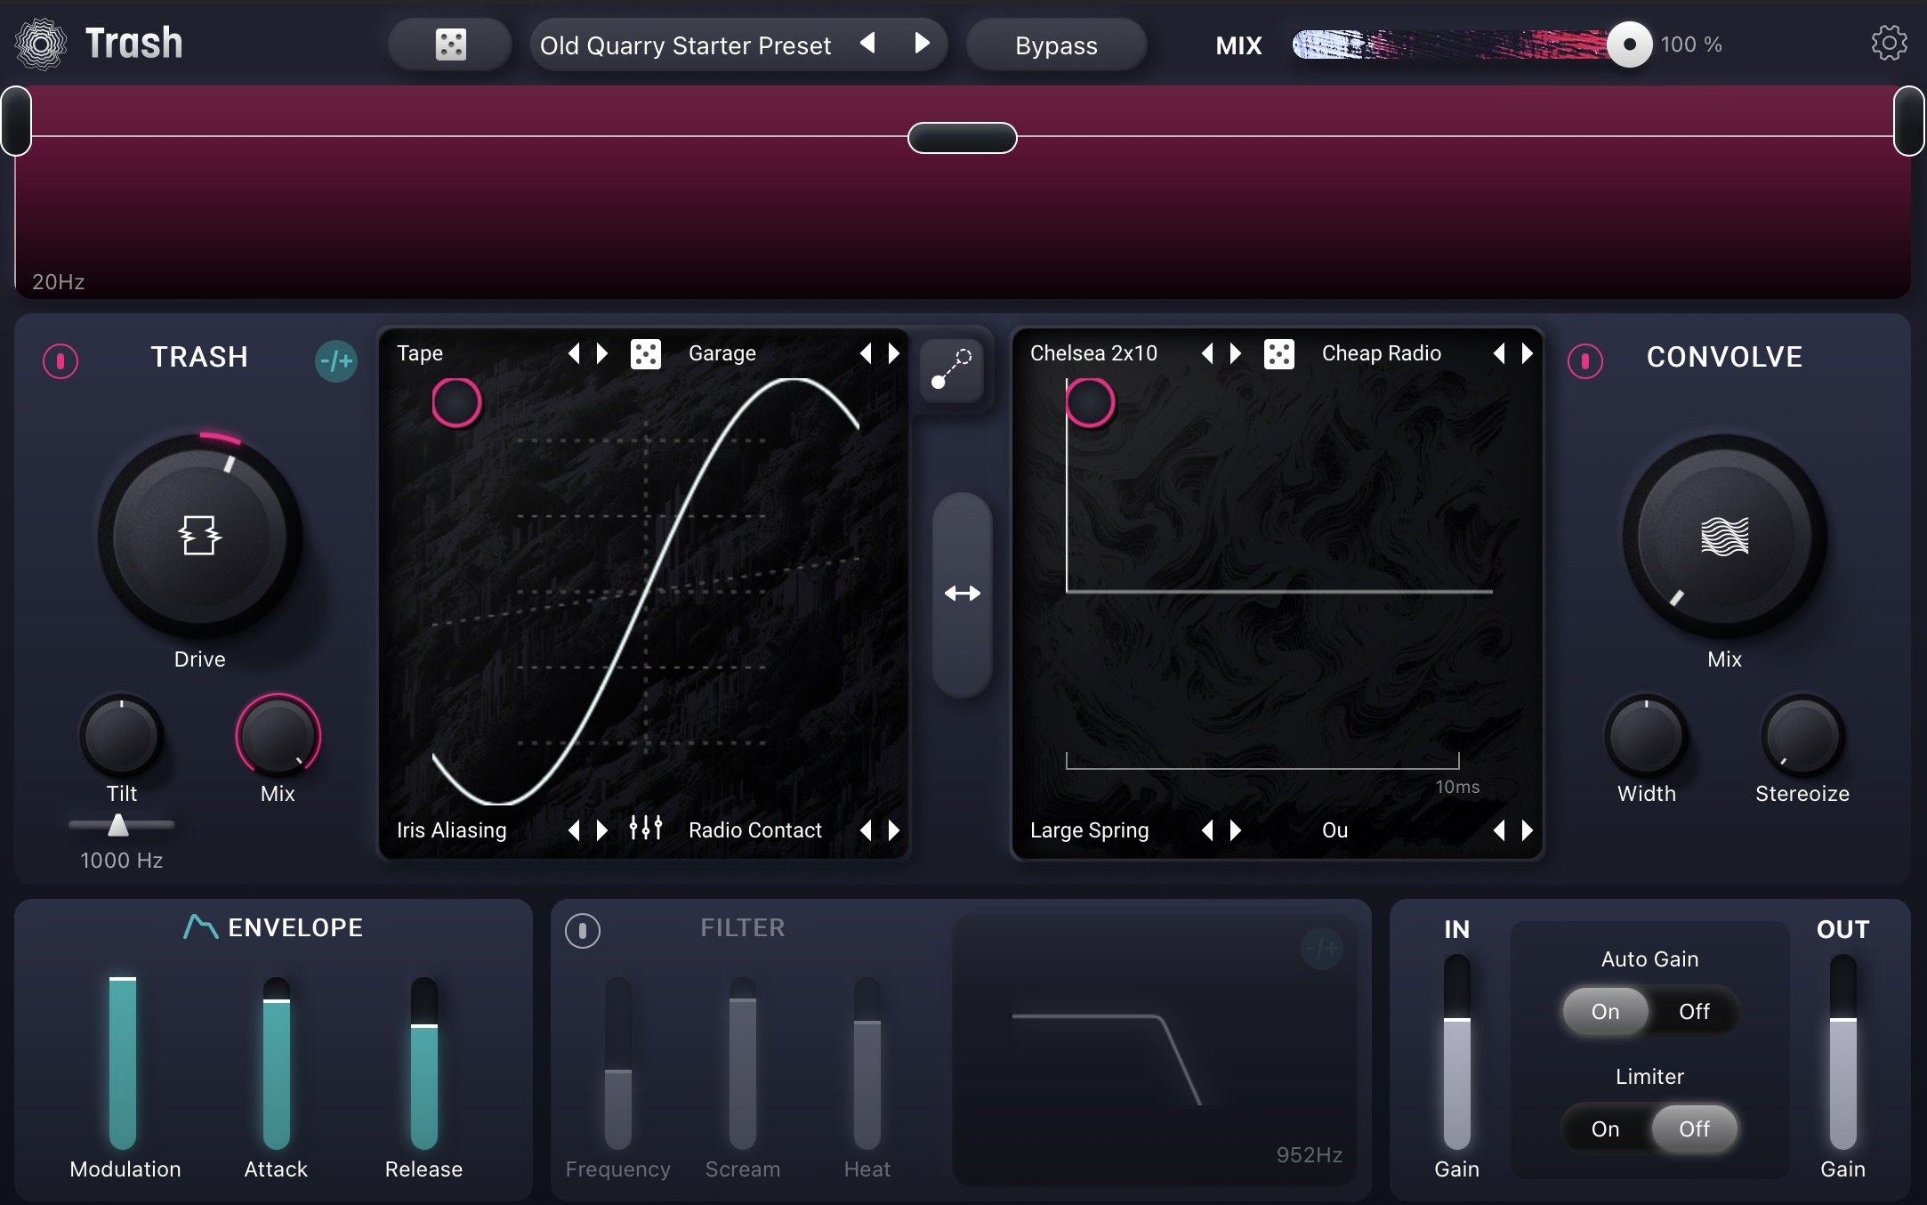Click the Modulation envelope slider
This screenshot has height=1205, width=1927.
tap(123, 1063)
